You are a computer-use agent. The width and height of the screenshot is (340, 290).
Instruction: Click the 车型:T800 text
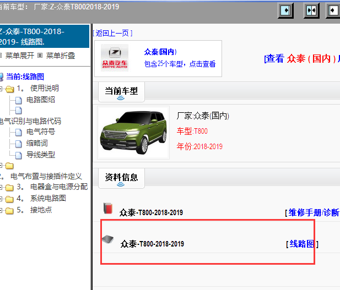[192, 131]
